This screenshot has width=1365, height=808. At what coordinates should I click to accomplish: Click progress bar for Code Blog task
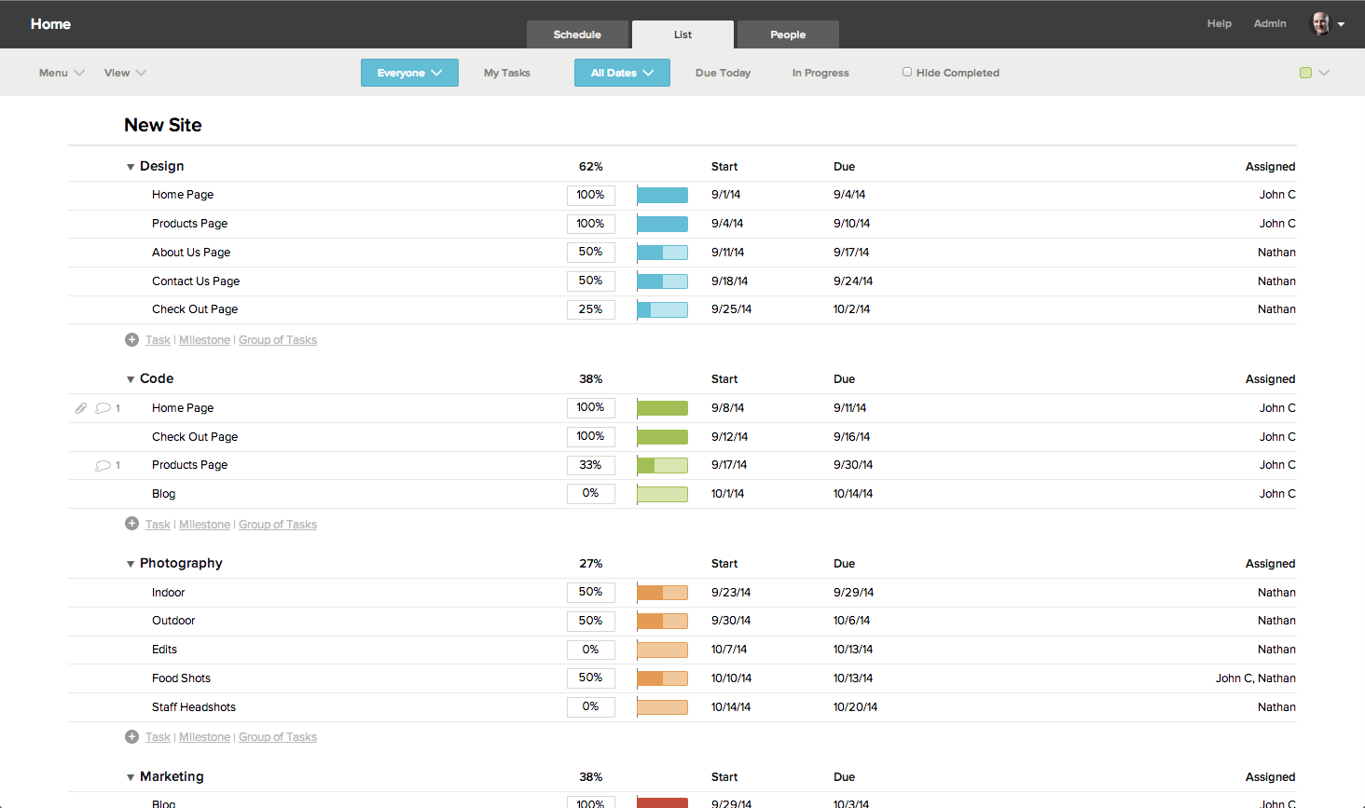coord(662,494)
